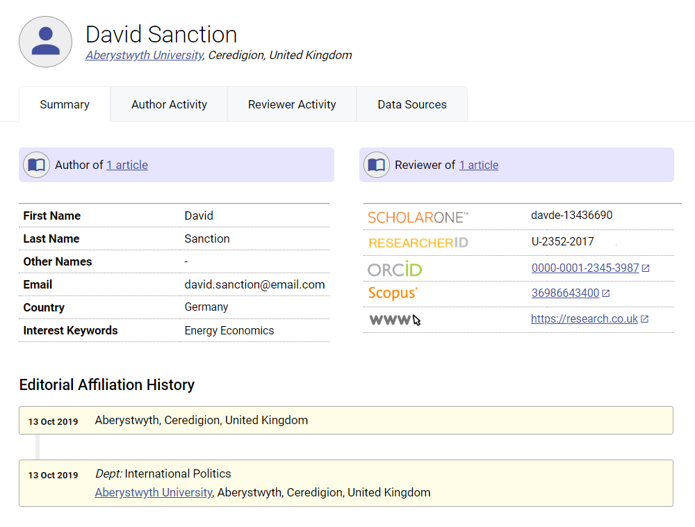This screenshot has height=527, width=695.
Task: Follow the Aberystwyth University link under the name
Action: pyautogui.click(x=144, y=55)
